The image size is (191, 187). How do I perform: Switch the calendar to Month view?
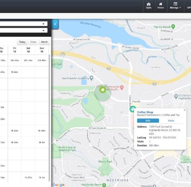44,42
